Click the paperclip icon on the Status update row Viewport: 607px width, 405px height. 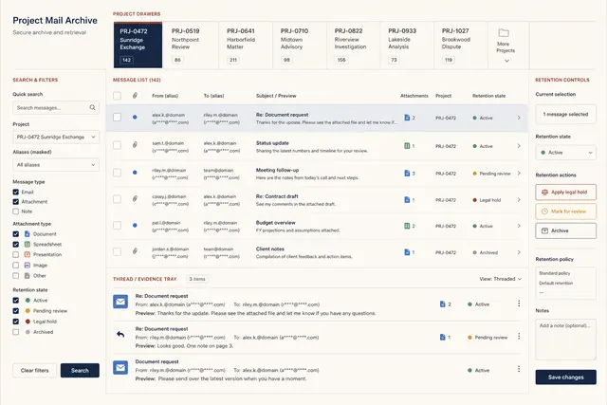pyautogui.click(x=135, y=145)
